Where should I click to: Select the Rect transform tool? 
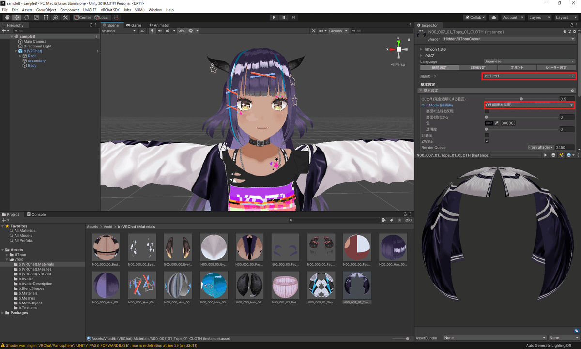click(46, 17)
